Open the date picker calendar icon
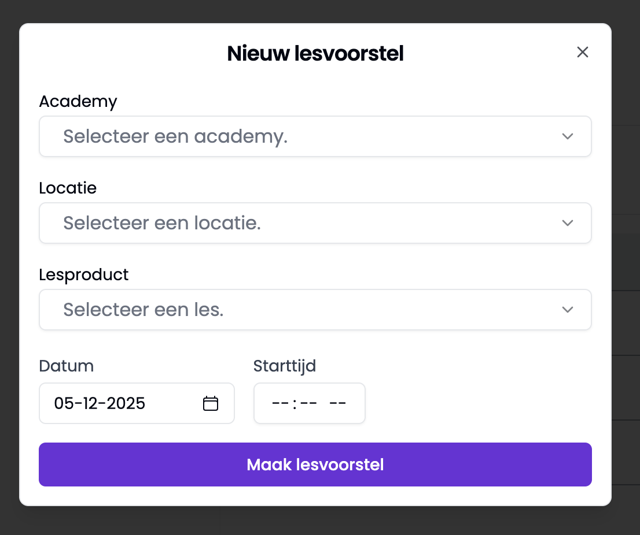 coord(211,403)
